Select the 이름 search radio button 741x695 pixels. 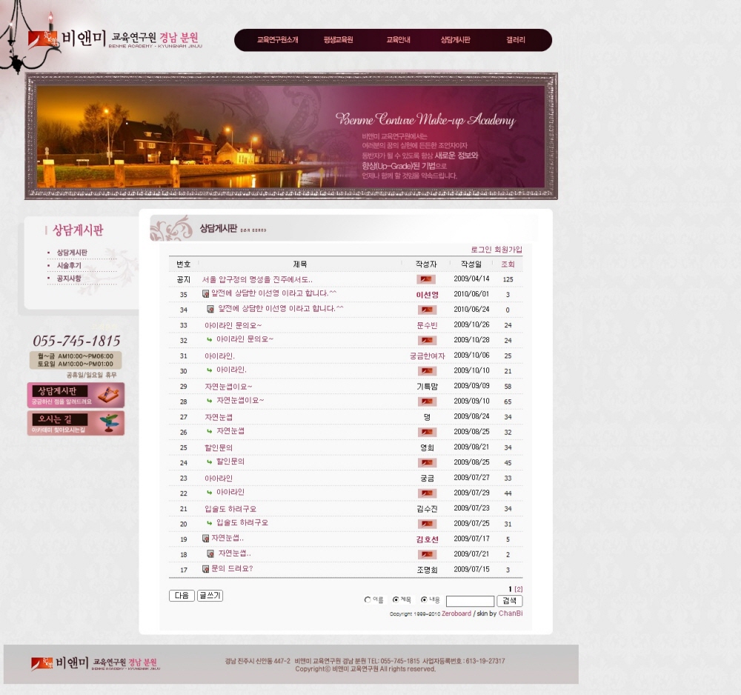[x=368, y=600]
